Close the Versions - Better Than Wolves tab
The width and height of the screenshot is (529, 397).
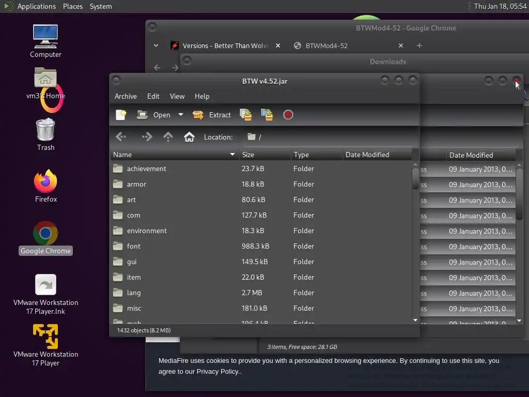pyautogui.click(x=277, y=45)
